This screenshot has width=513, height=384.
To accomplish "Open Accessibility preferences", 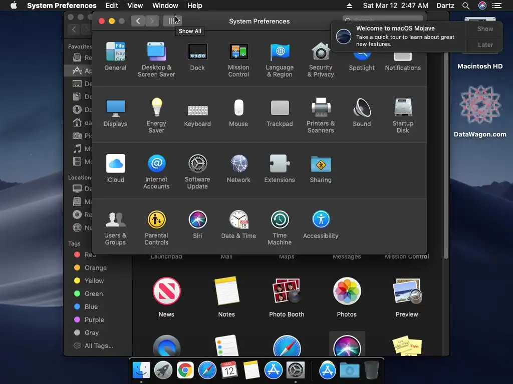I will pos(321,224).
